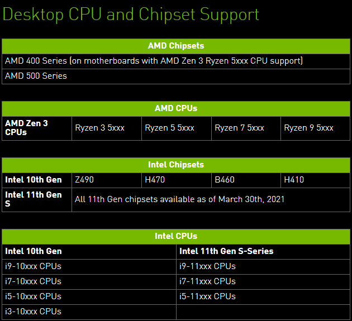Select the Ryzen 5 5xxx cell
This screenshot has width=352, height=321.
(x=170, y=128)
